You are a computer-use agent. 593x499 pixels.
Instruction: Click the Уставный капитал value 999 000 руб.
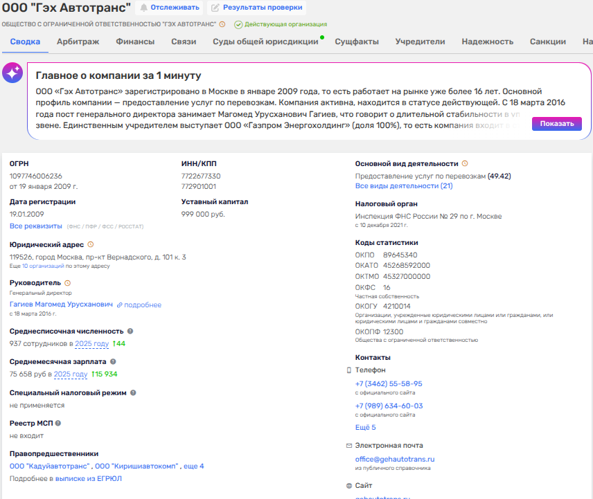coord(203,214)
